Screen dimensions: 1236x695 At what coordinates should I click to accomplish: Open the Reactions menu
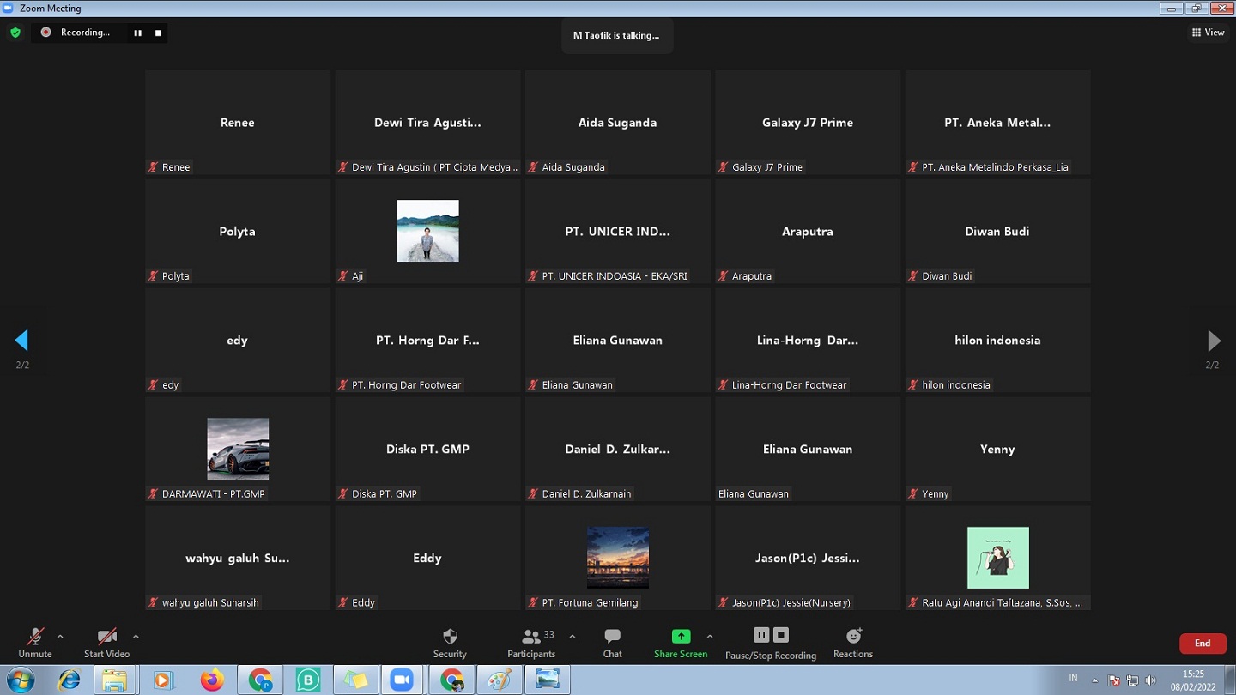pos(852,643)
